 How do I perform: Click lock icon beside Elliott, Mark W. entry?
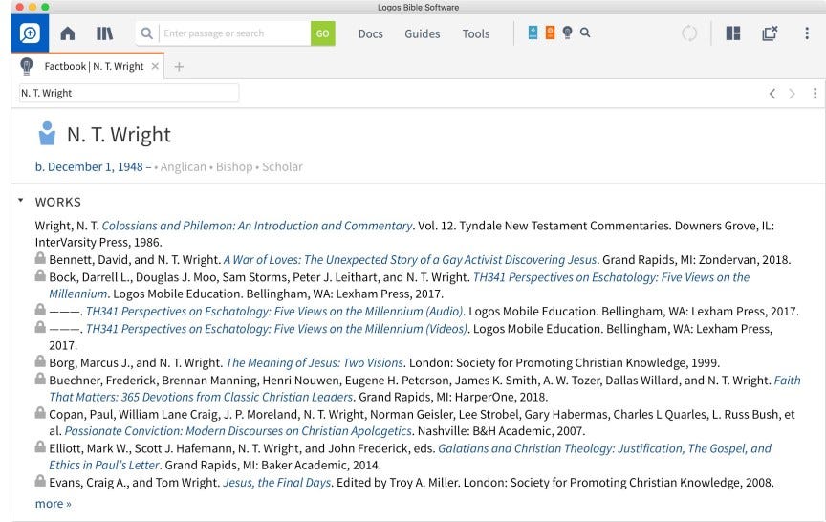pos(40,446)
